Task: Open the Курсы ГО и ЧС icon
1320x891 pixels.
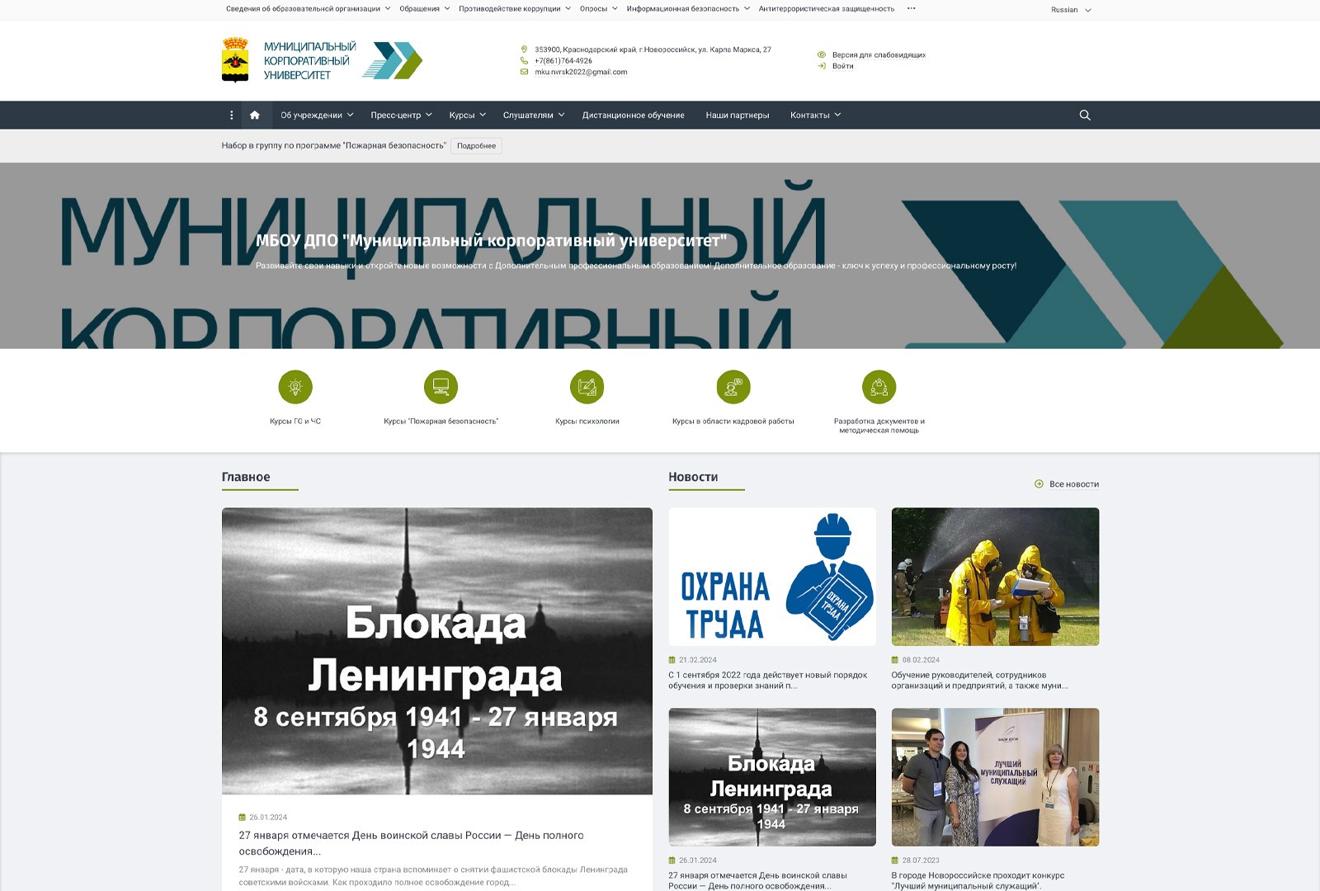Action: pos(295,387)
